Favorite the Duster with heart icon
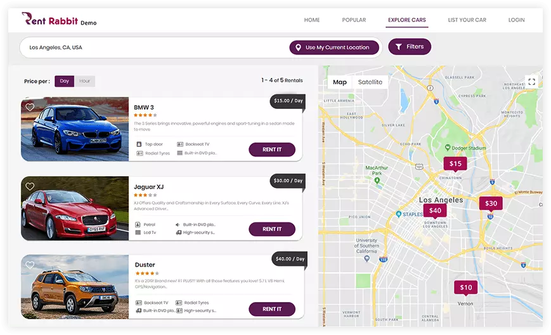Image resolution: width=551 pixels, height=335 pixels. click(30, 265)
